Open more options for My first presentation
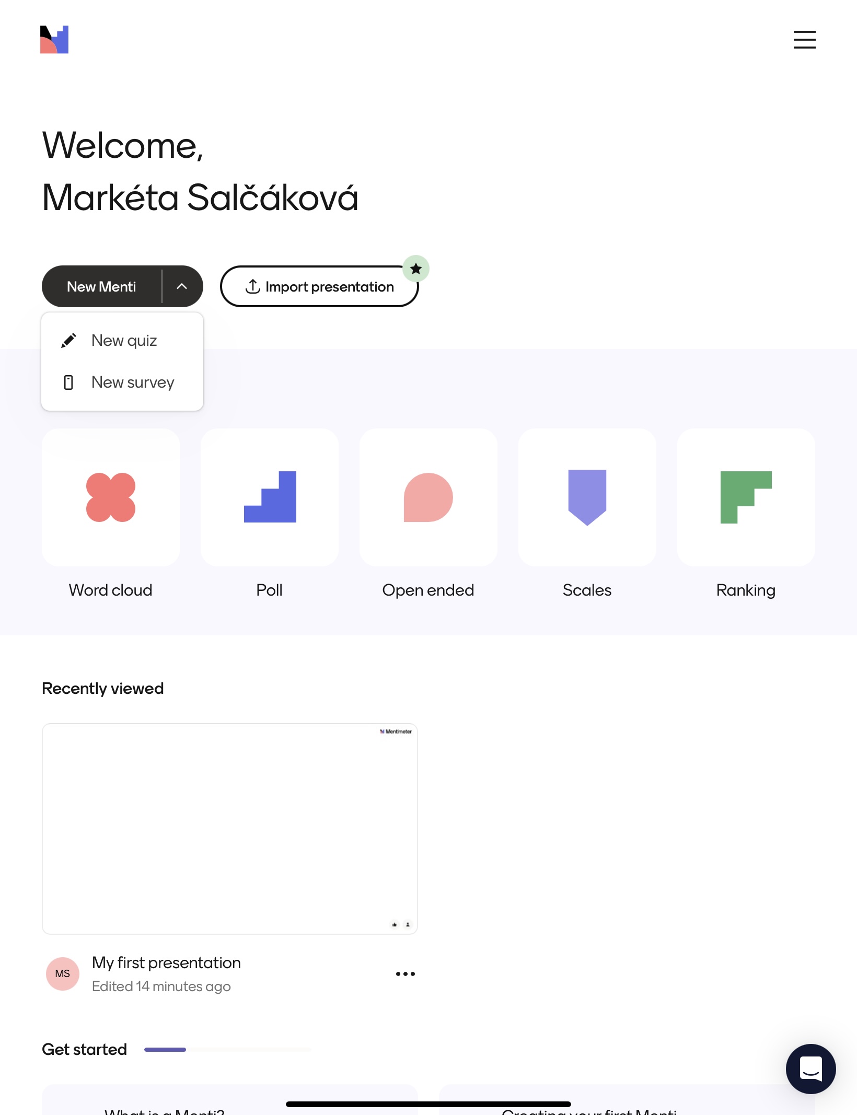 tap(406, 974)
